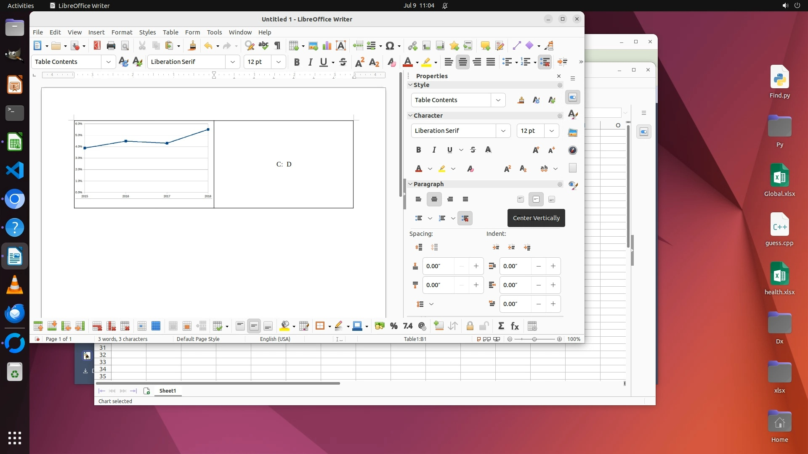Toggle Bold in sidebar Character panel
The image size is (808, 454).
click(418, 150)
